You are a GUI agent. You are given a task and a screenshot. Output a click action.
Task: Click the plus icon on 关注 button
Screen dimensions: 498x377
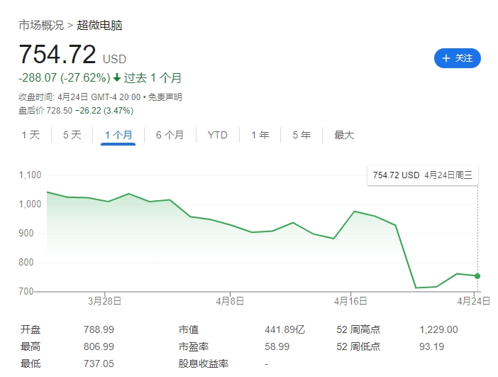(x=446, y=58)
